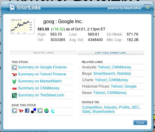Open the Wallstrip blogs link

point(124,74)
